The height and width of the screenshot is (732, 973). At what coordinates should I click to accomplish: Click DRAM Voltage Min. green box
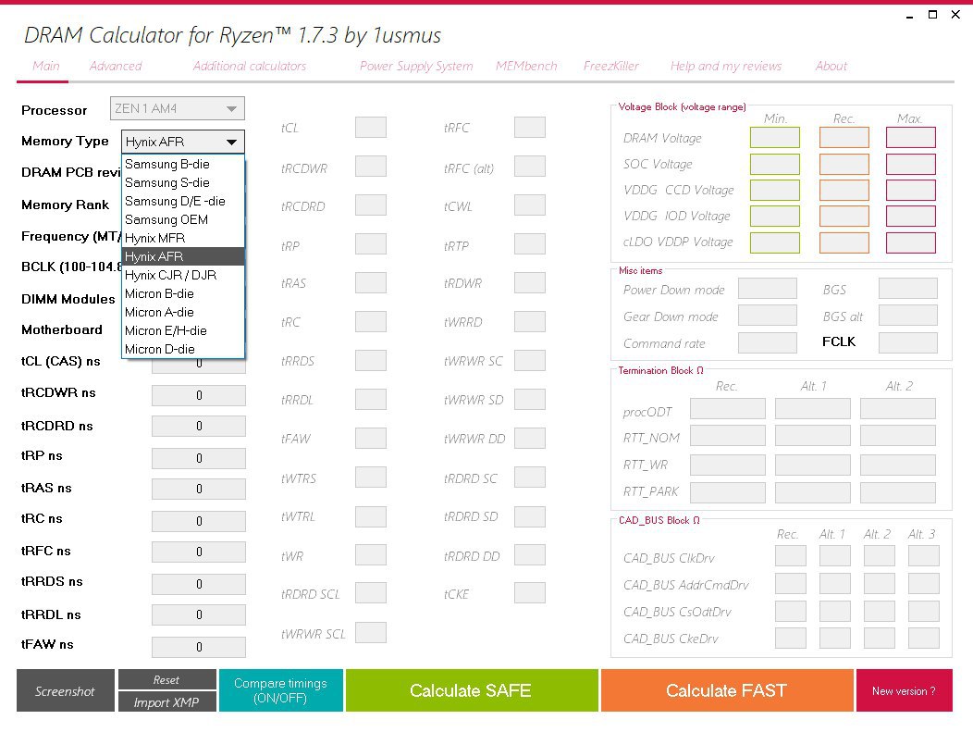775,137
